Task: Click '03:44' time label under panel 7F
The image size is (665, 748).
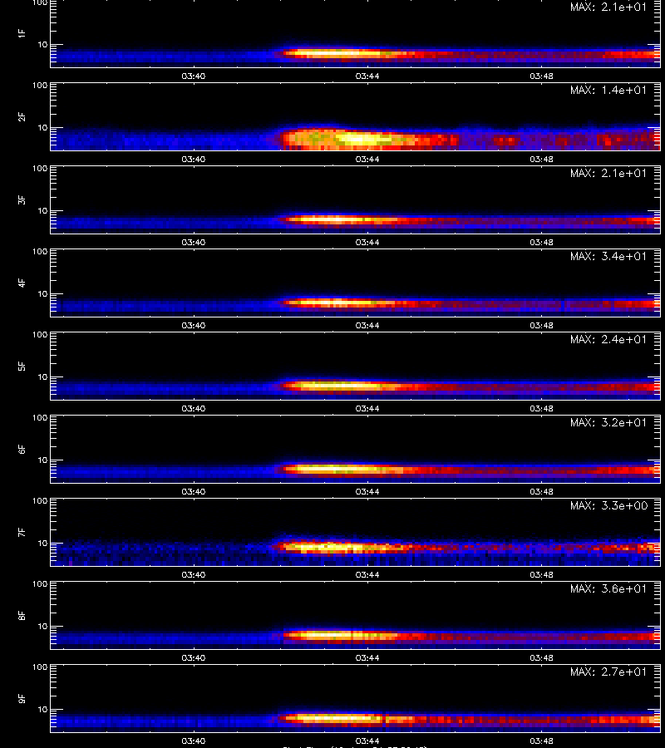Action: (x=367, y=575)
